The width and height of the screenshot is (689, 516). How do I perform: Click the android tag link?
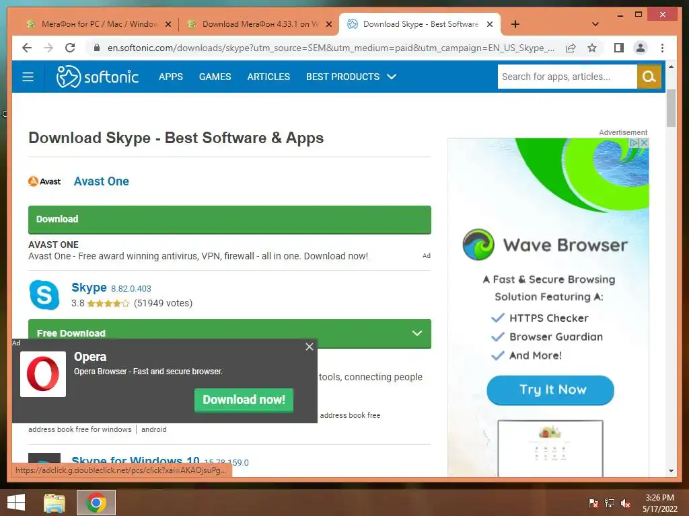tap(154, 429)
